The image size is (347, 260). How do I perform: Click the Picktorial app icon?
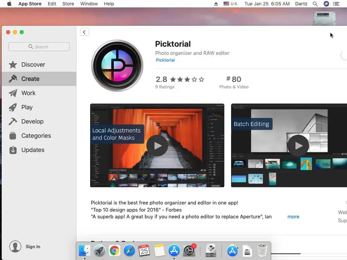pyautogui.click(x=117, y=65)
